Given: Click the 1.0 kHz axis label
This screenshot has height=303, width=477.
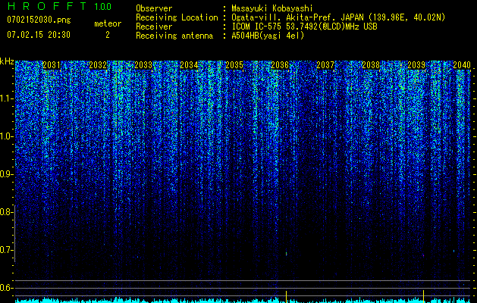Looking at the screenshot, I should [6, 136].
